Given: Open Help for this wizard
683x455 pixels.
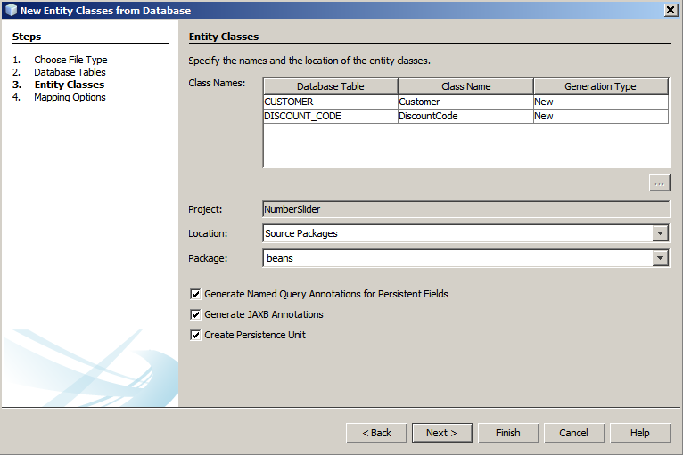Looking at the screenshot, I should pos(639,433).
